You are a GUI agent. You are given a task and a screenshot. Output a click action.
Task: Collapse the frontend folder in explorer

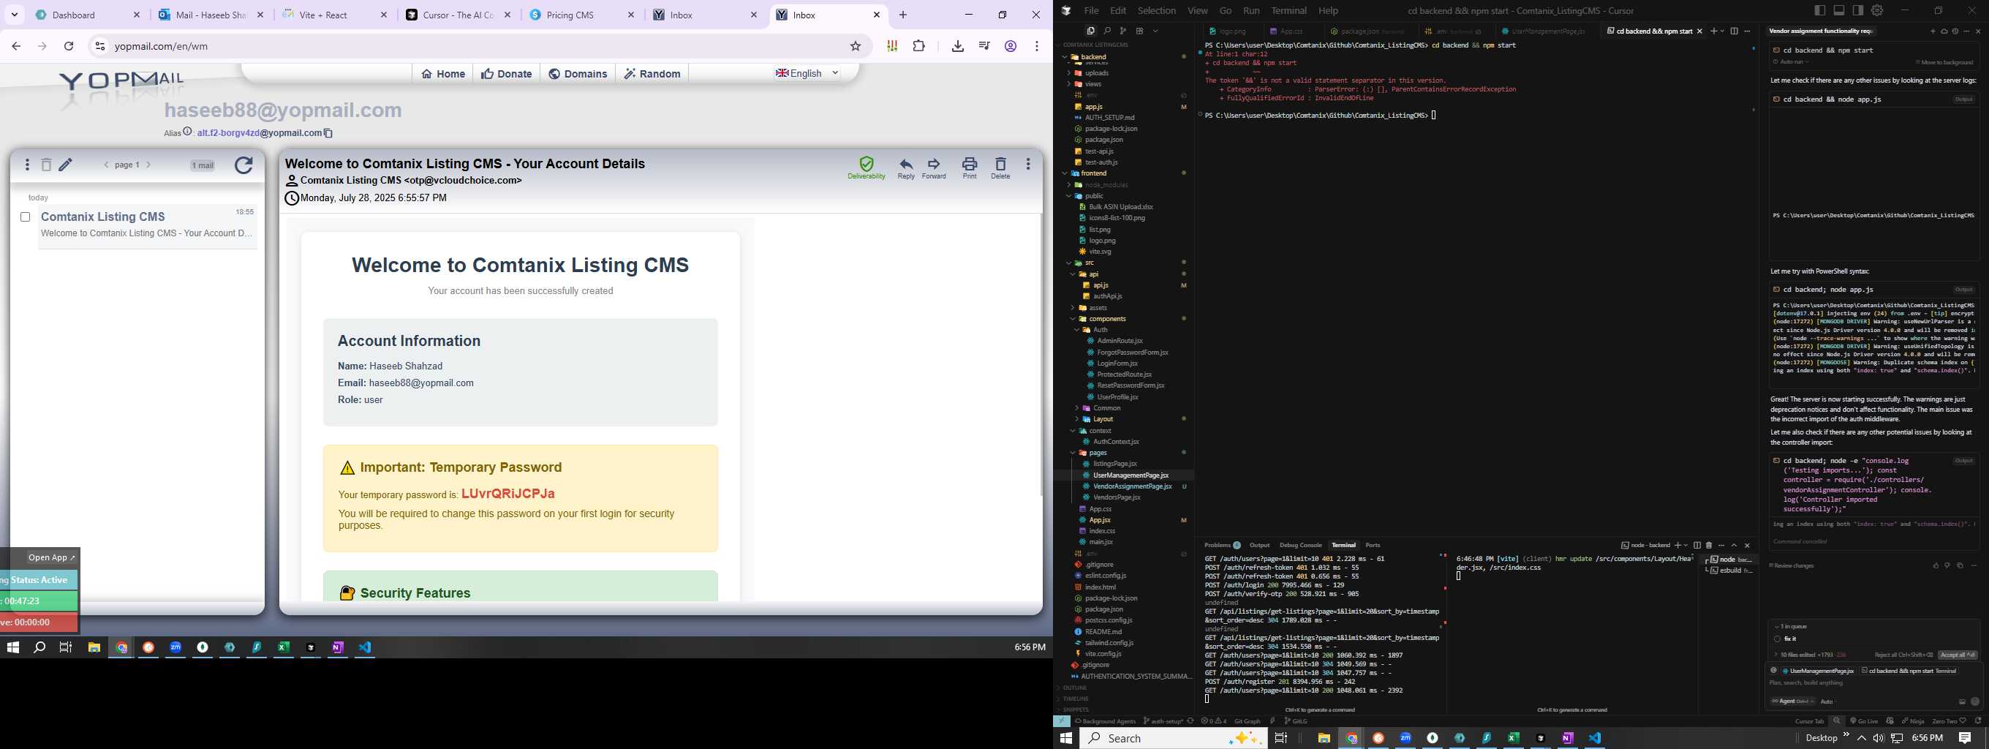[1065, 174]
